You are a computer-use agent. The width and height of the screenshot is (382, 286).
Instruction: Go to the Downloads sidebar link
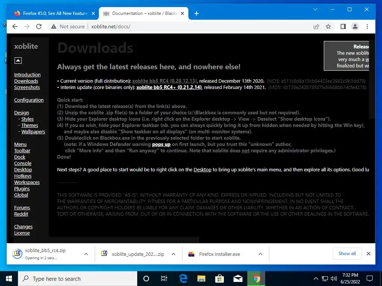pyautogui.click(x=26, y=81)
